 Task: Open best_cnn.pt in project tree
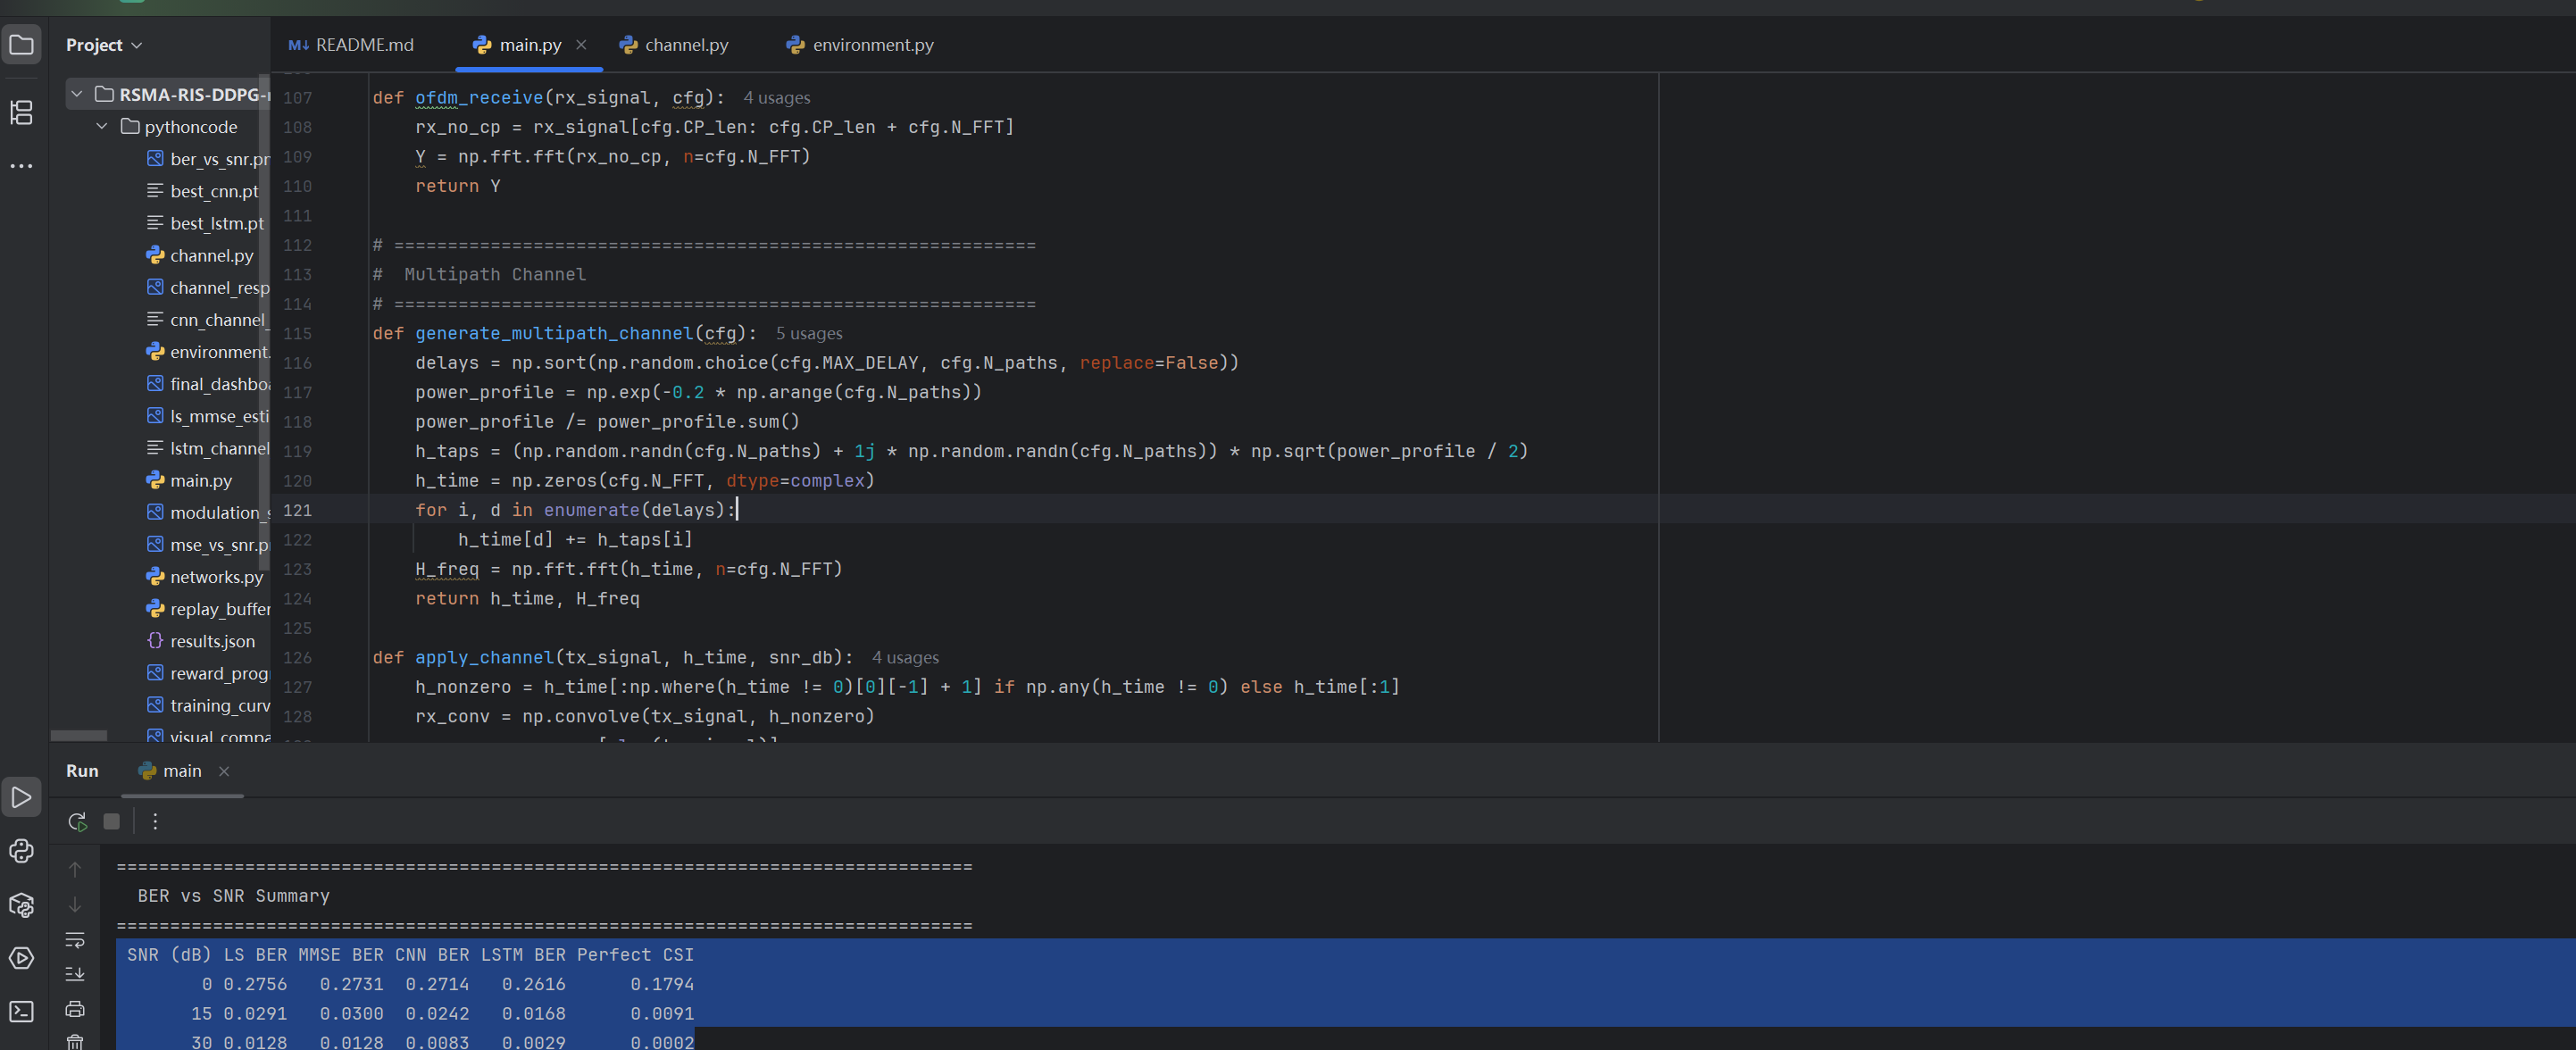pyautogui.click(x=203, y=191)
